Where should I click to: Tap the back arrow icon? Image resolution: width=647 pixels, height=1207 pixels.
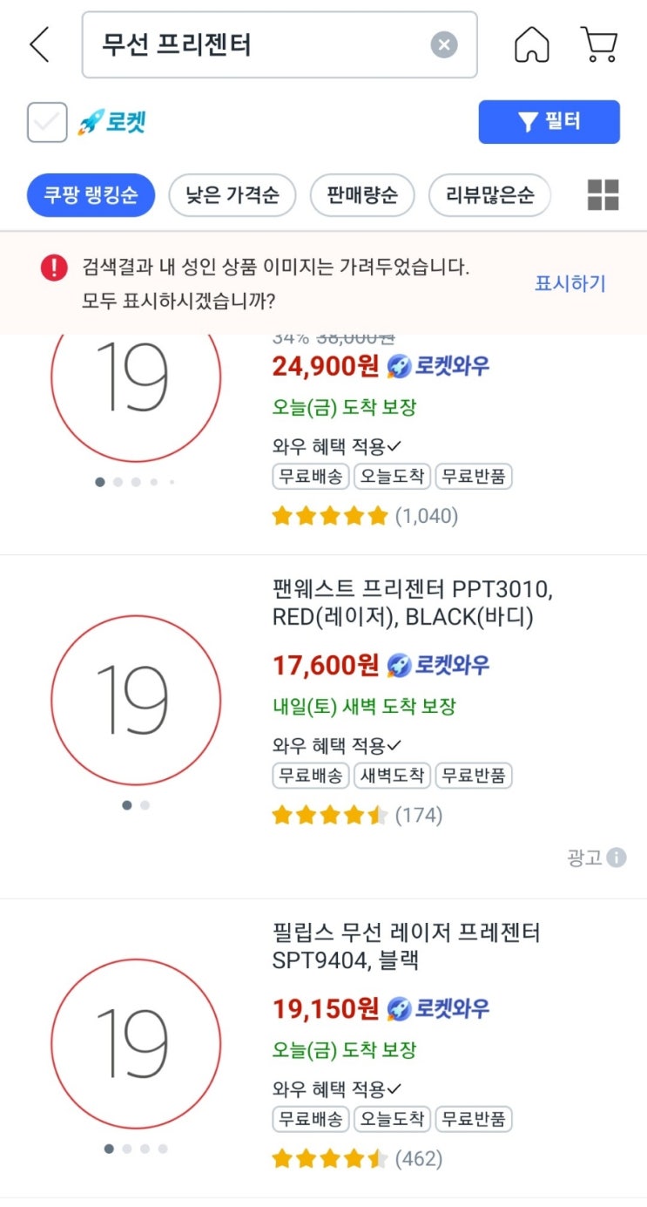click(x=39, y=45)
